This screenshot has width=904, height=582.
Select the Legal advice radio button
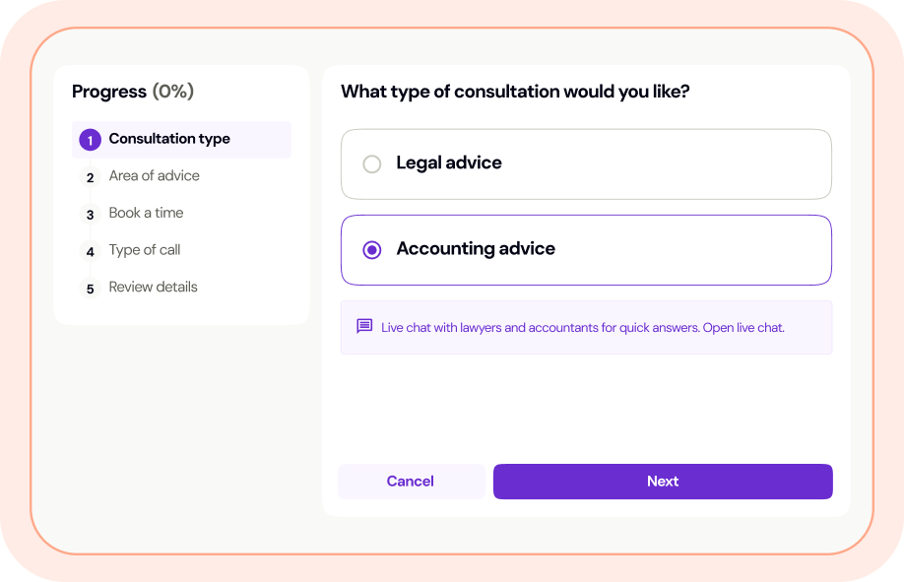(371, 164)
